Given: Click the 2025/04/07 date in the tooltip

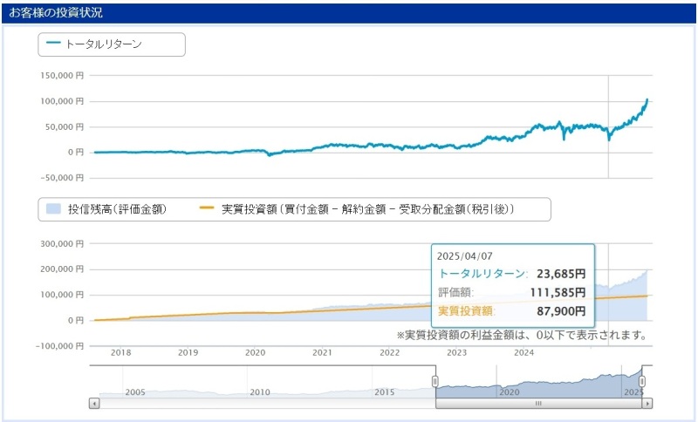Looking at the screenshot, I should coord(465,256).
